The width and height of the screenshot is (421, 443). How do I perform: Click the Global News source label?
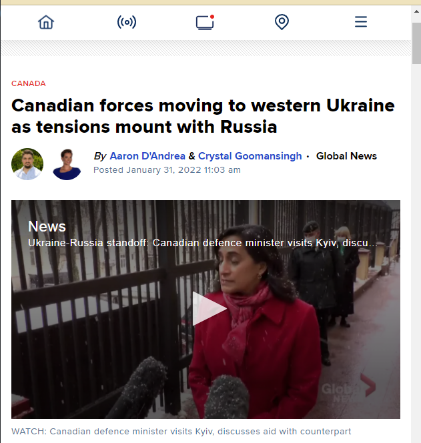pos(346,156)
